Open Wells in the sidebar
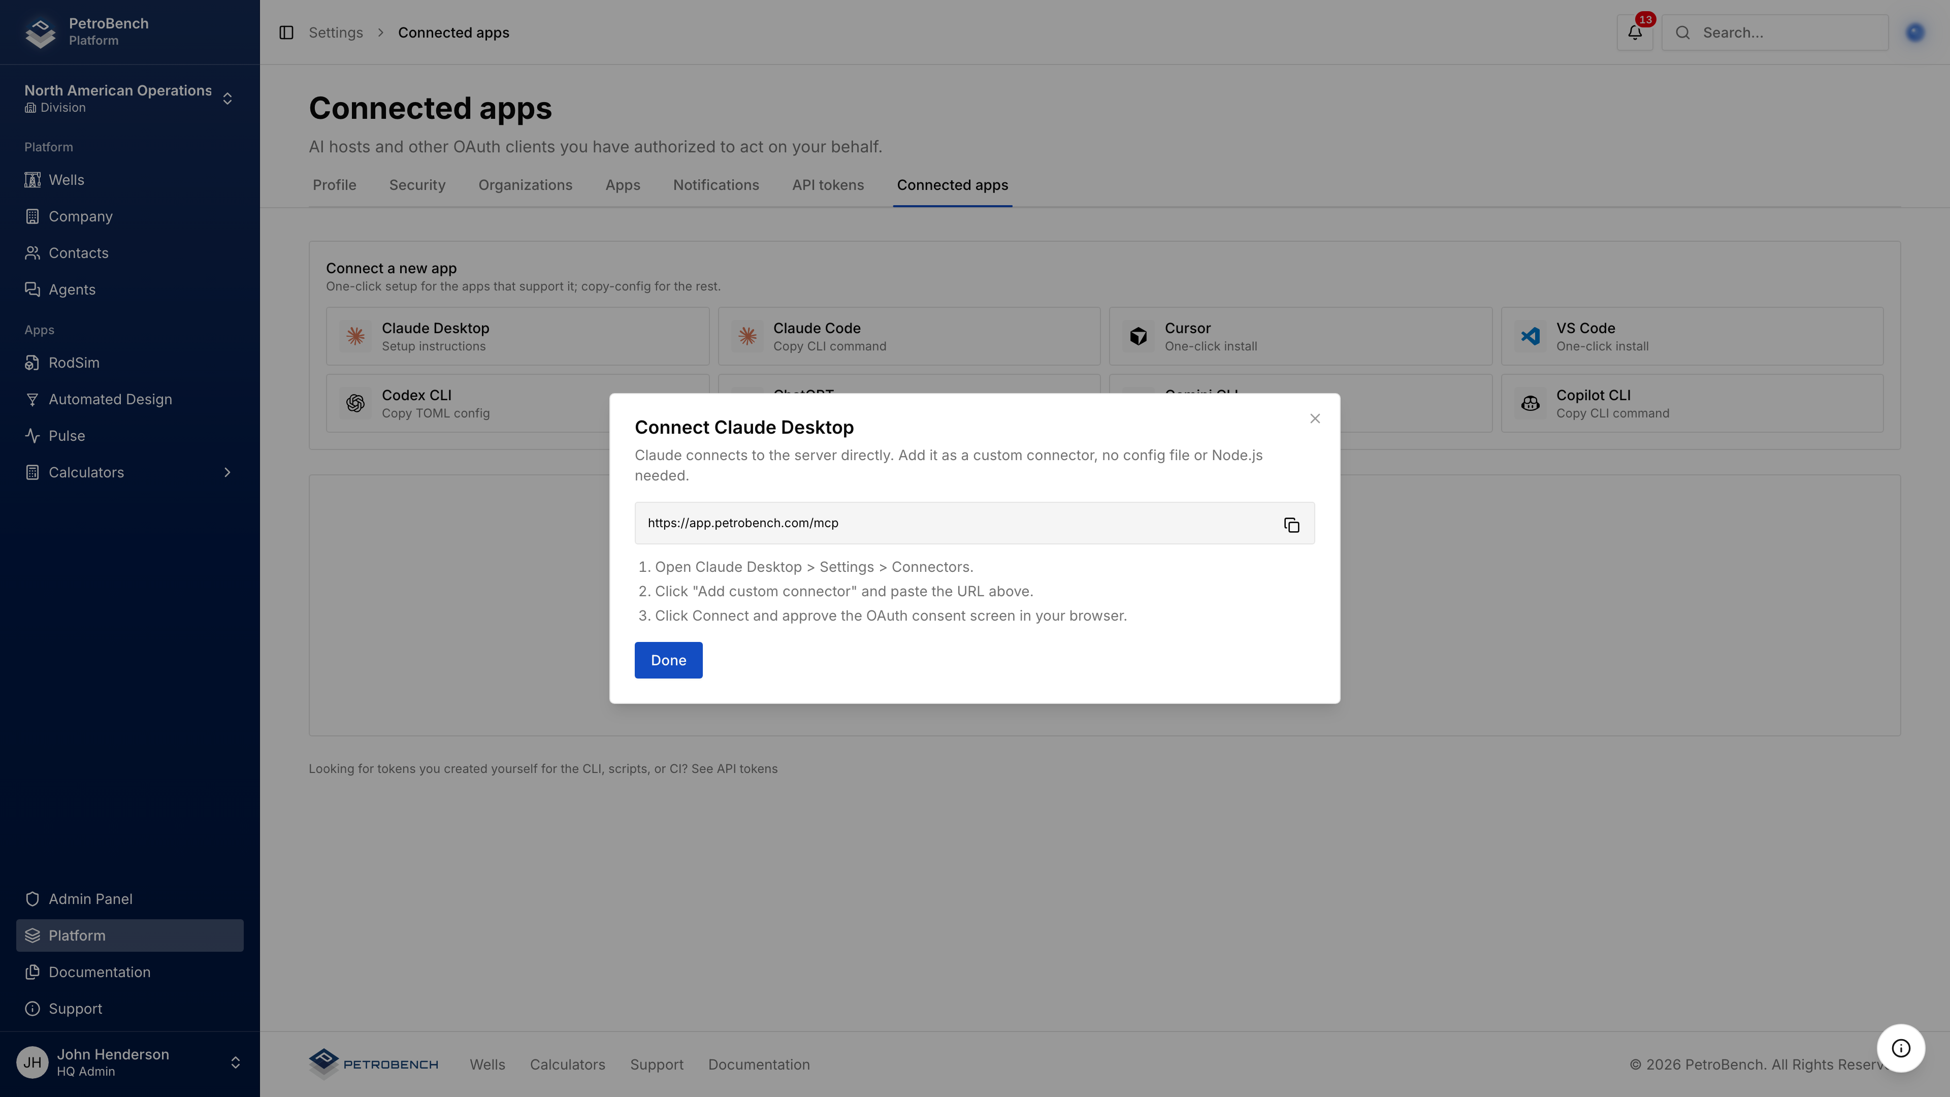This screenshot has height=1097, width=1950. point(129,179)
